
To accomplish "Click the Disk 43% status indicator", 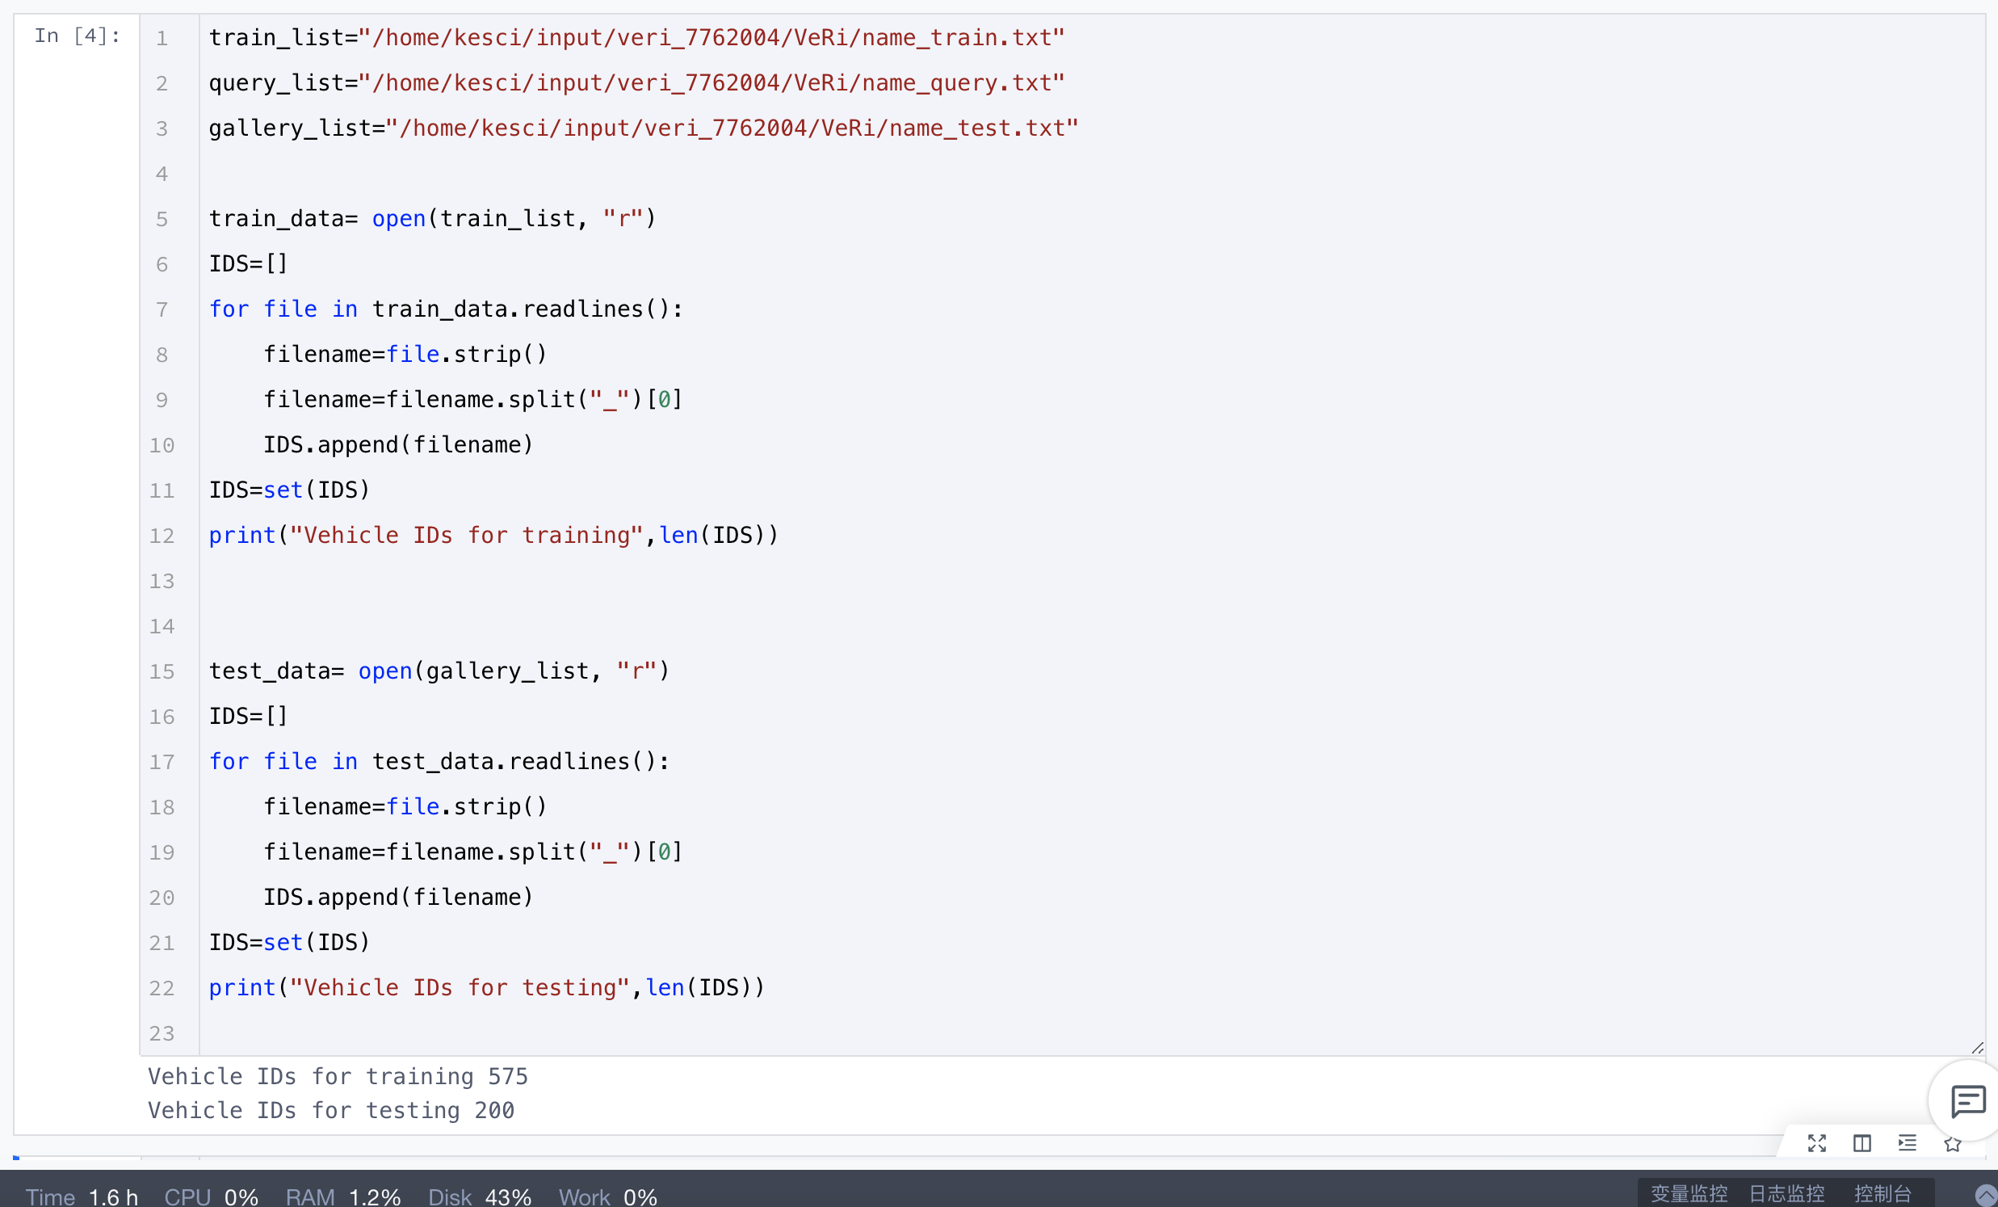I will [479, 1196].
